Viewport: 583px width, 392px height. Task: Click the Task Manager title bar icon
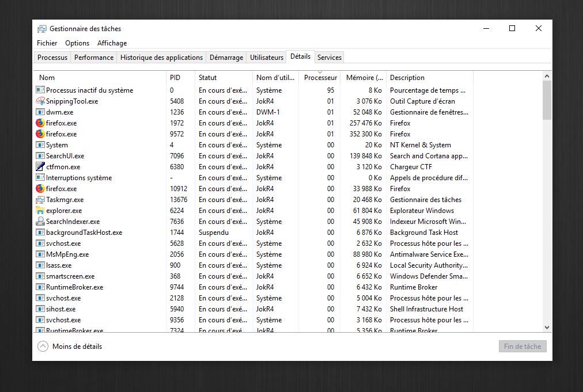[42, 29]
